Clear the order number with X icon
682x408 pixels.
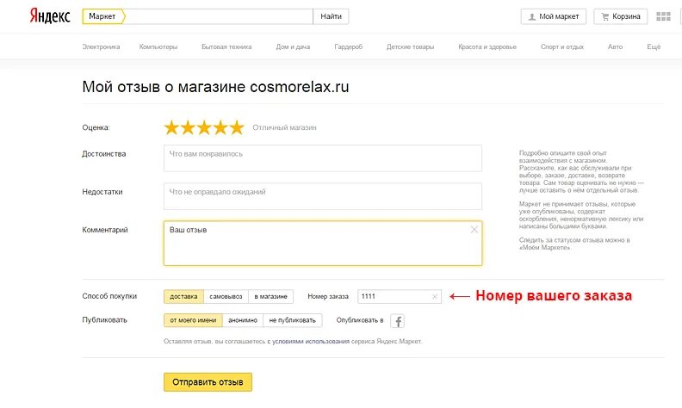coord(435,297)
